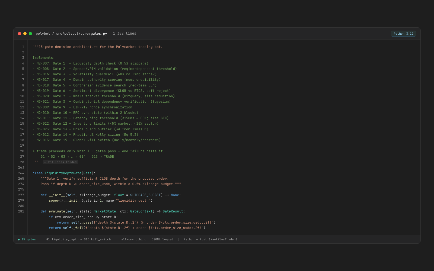This screenshot has height=271, width=434.
Task: Click the 'super().__init__' call line
Action: tap(101, 201)
